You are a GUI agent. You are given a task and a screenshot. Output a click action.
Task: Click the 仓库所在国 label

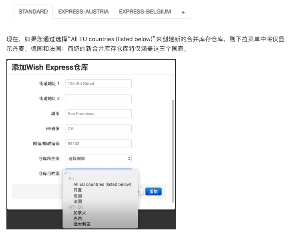click(x=49, y=159)
